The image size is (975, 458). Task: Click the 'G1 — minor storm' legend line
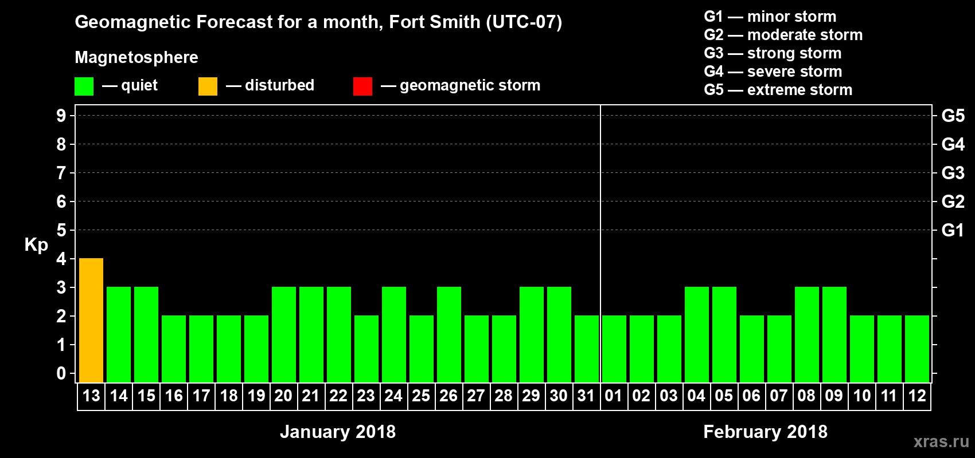(x=770, y=17)
